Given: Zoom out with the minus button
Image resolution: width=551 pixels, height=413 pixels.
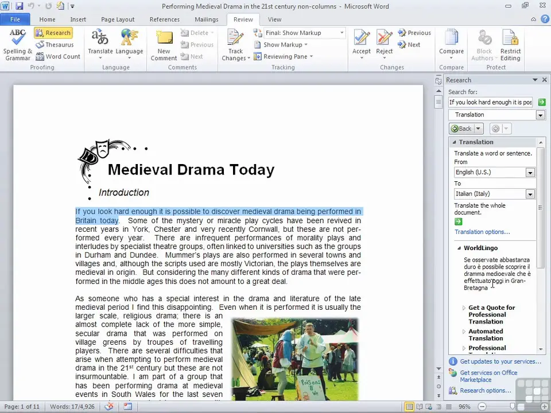Looking at the screenshot, I should pyautogui.click(x=482, y=407).
